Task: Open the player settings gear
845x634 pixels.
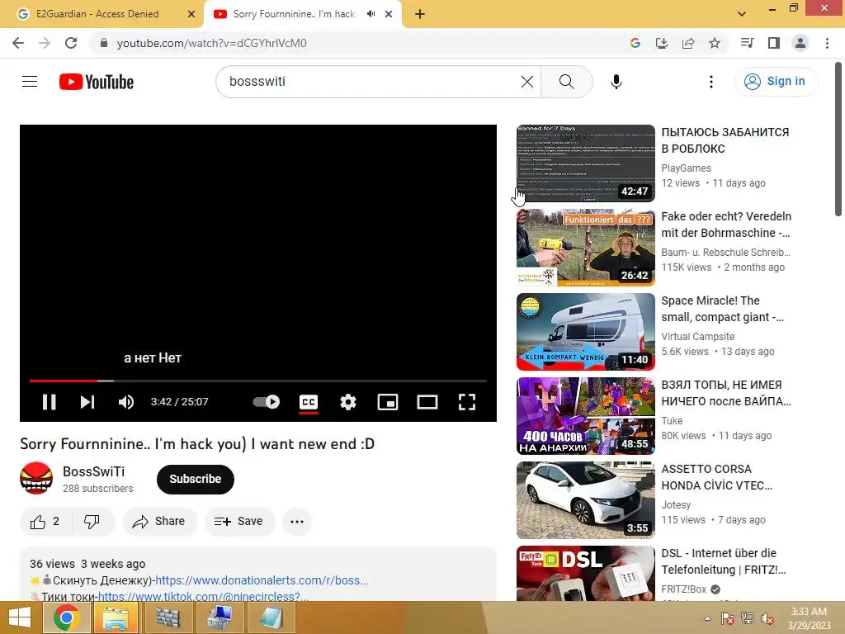Action: (x=348, y=402)
